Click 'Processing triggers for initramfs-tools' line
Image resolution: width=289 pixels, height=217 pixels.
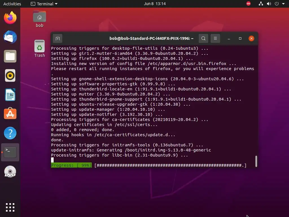127,145
